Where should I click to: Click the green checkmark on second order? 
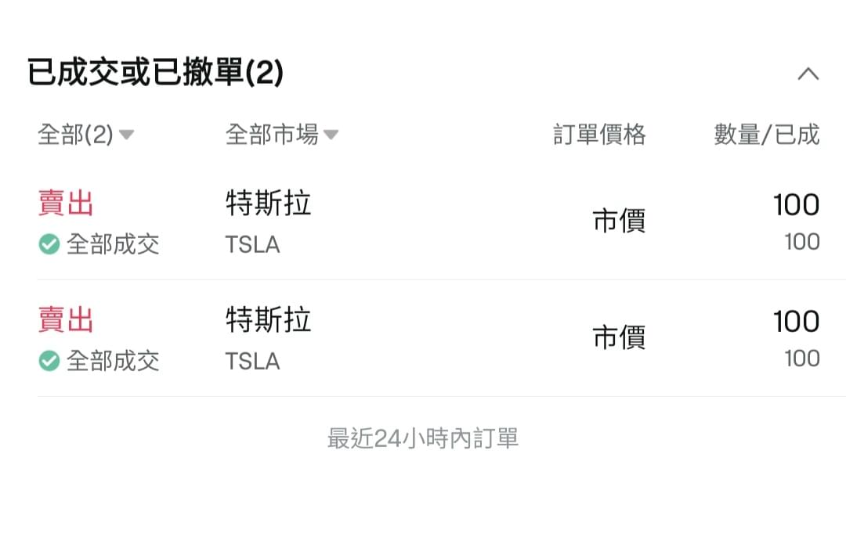(x=49, y=361)
